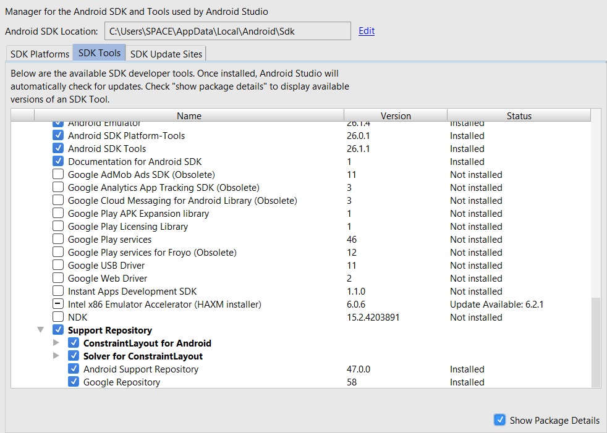The image size is (607, 433).
Task: Switch to SDK Platforms tab
Action: pos(40,54)
